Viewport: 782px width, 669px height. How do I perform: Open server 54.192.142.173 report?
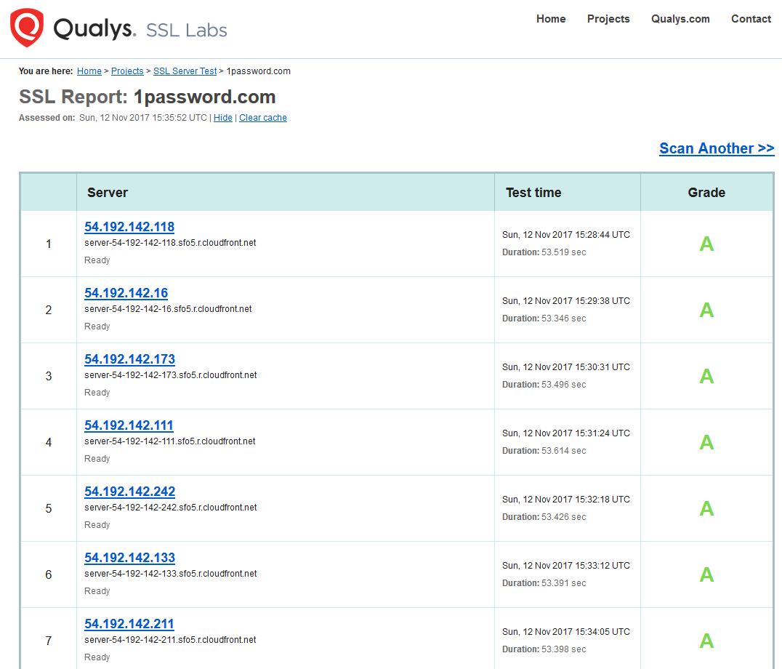(129, 359)
